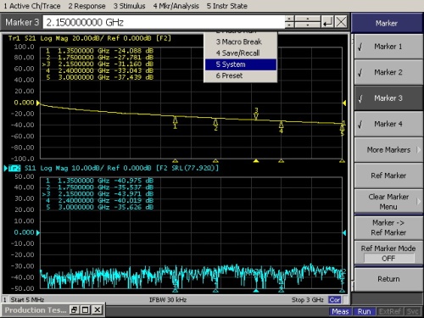Screen dimensions: 424x318
Task: Select marker 2 triangle on the yellow S21 trace
Action: coord(215,122)
